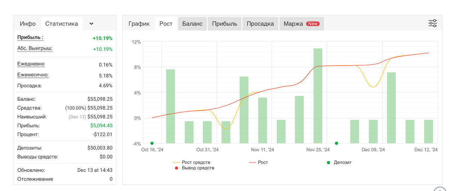Click the Ежедневно underlined label

pos(31,64)
